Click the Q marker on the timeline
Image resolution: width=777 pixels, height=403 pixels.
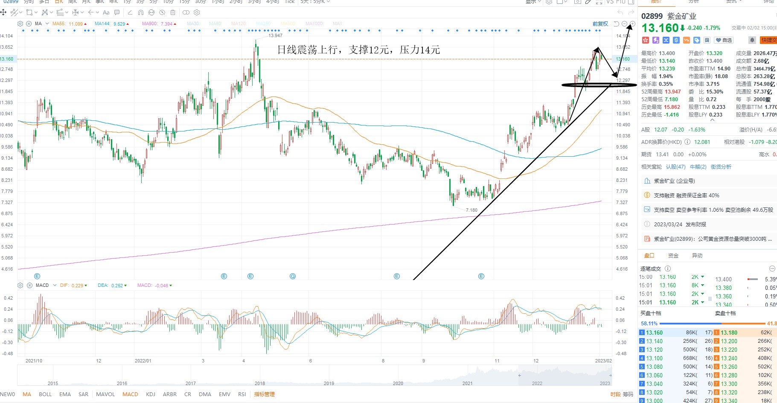click(x=293, y=276)
